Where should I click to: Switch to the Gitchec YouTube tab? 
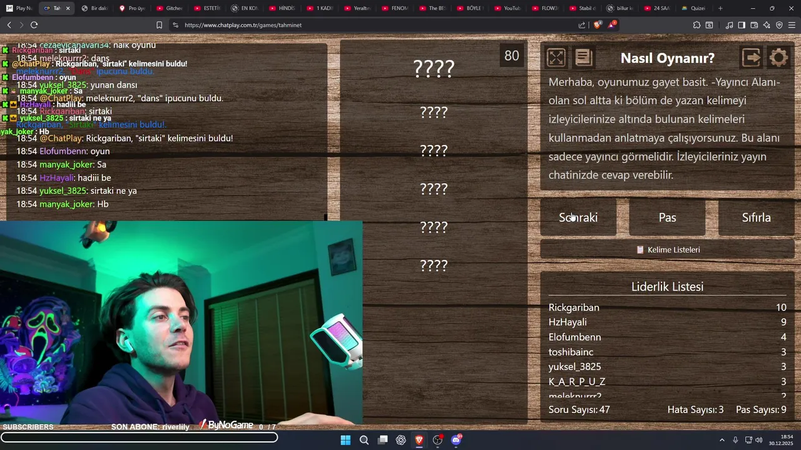pyautogui.click(x=169, y=8)
